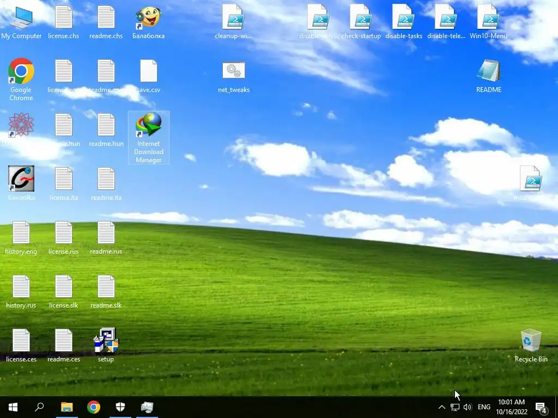This screenshot has width=558, height=418.
Task: Open the clock showing 10:01 AM
Action: (511, 407)
